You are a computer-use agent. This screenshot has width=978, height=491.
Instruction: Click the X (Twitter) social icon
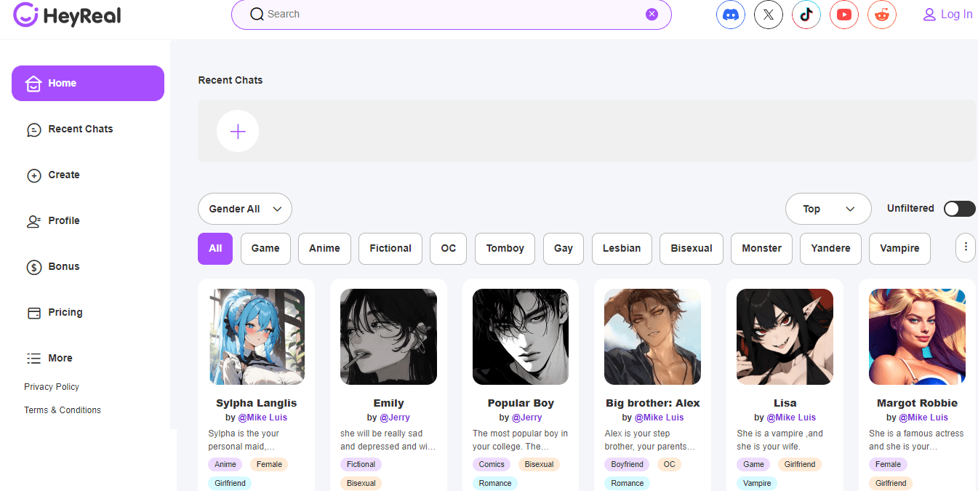[x=768, y=14]
